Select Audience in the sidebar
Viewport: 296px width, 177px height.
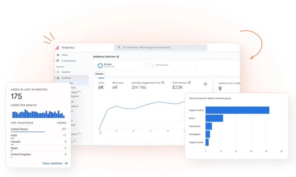(x=71, y=78)
